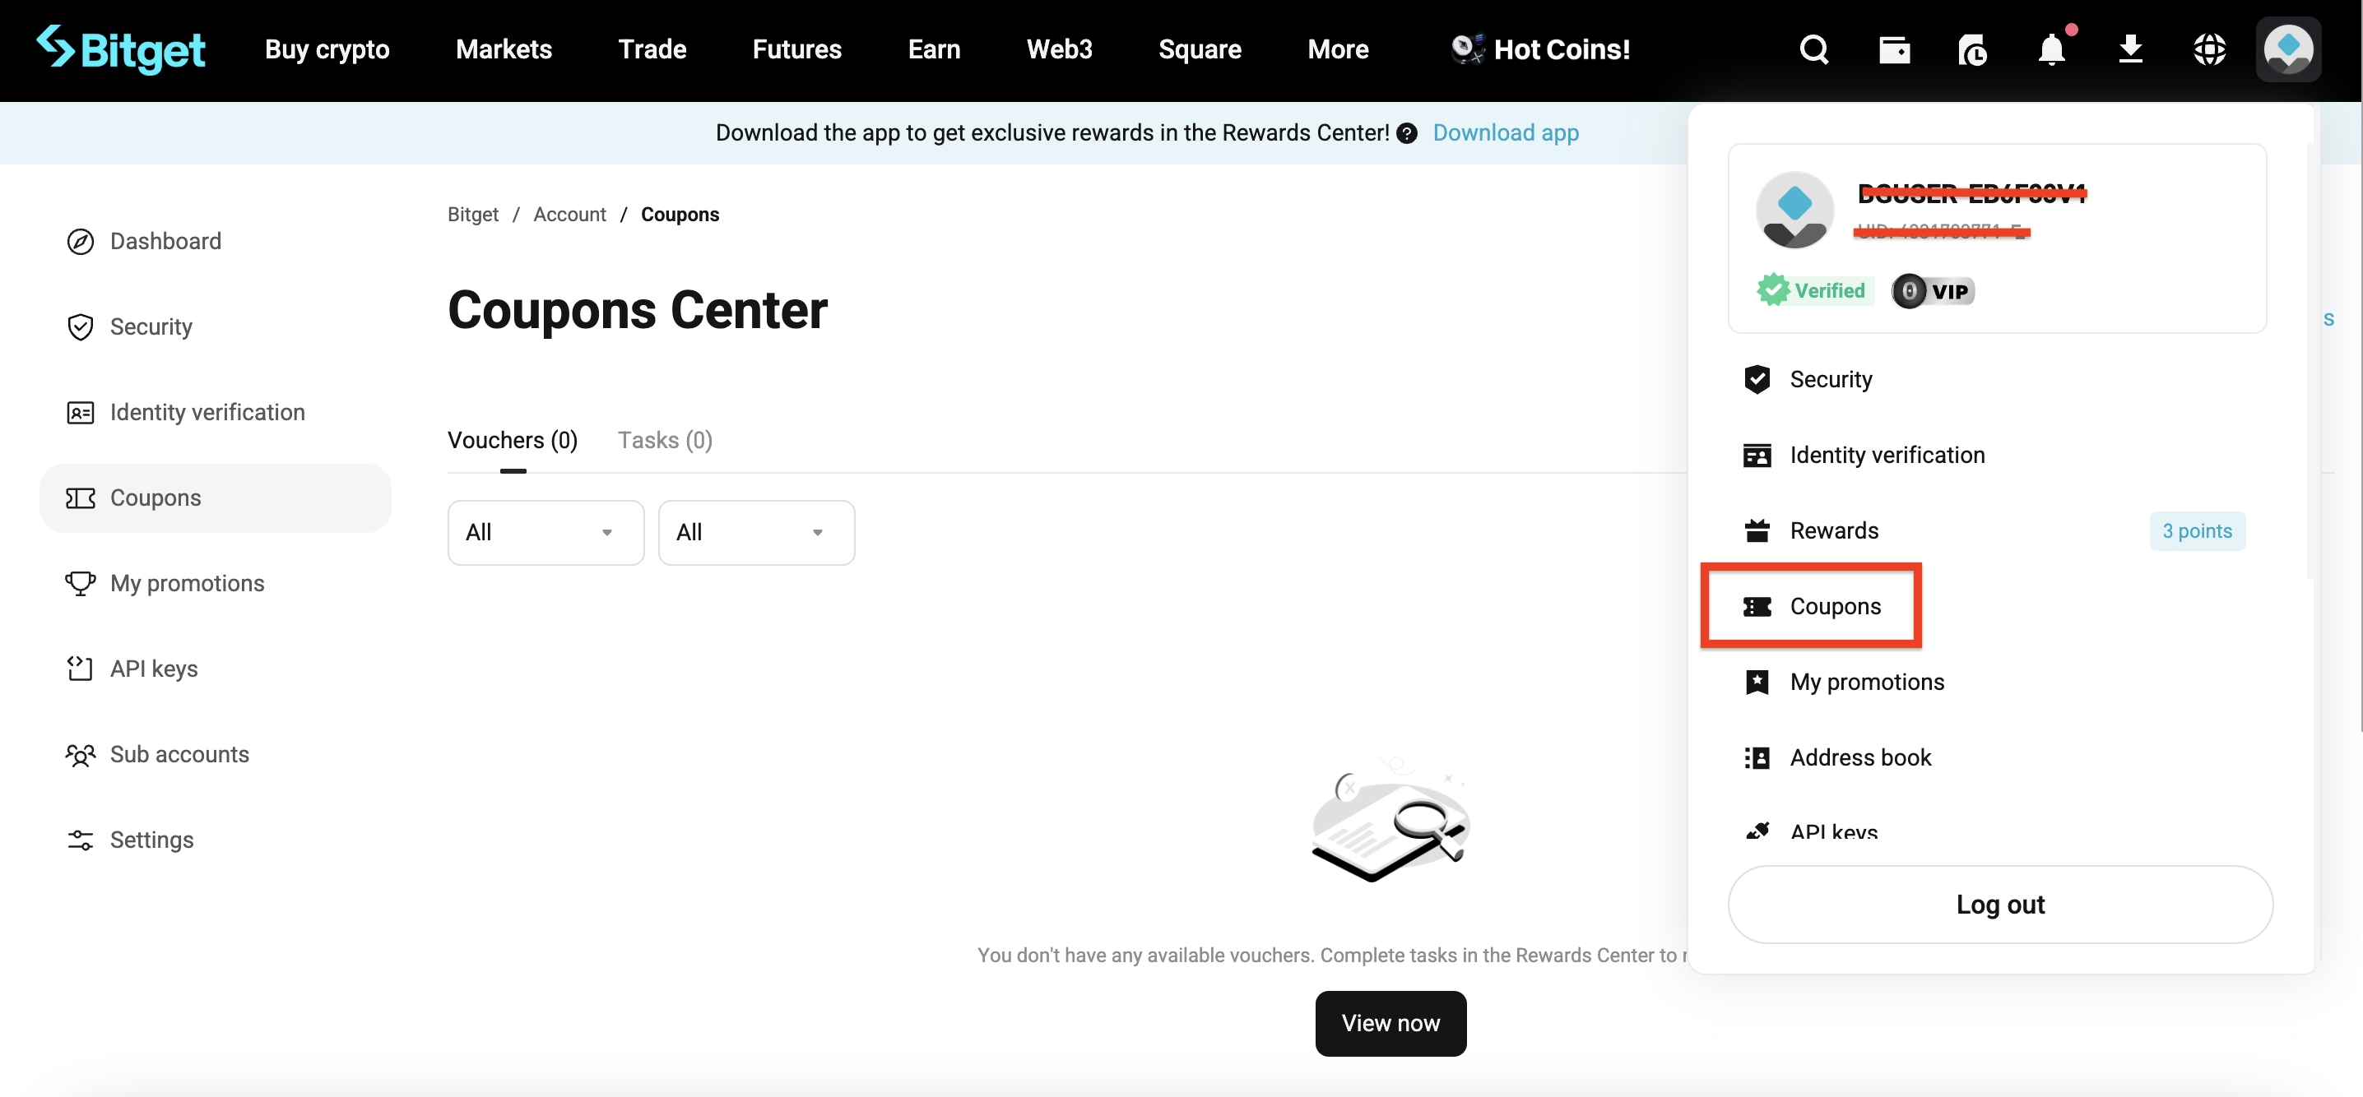This screenshot has width=2363, height=1097.
Task: Click the My promotions trophy icon in sidebar
Action: [81, 583]
